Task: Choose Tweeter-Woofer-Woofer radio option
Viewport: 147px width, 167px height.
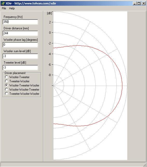Action: click(22, 93)
